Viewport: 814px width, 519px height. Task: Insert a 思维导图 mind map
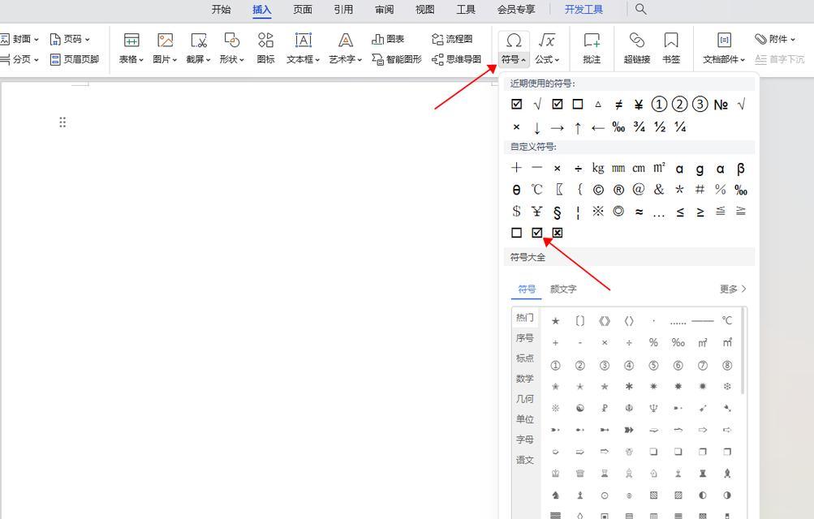[456, 60]
